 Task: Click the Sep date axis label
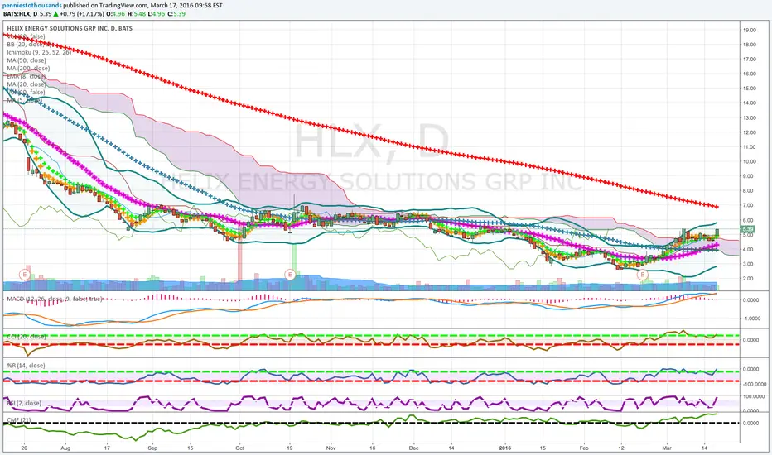[152, 448]
